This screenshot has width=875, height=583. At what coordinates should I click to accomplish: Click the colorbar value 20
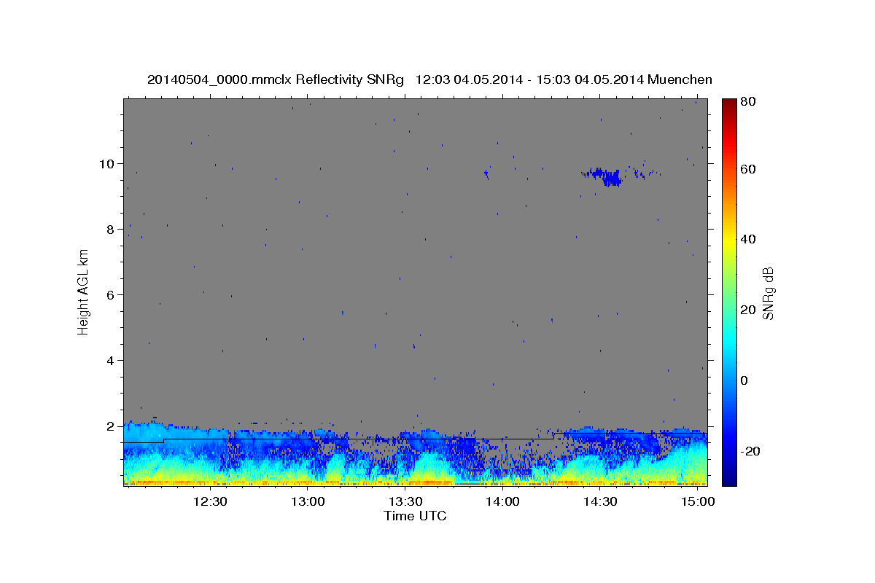pos(747,310)
